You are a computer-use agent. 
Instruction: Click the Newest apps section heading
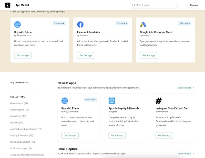67,83
